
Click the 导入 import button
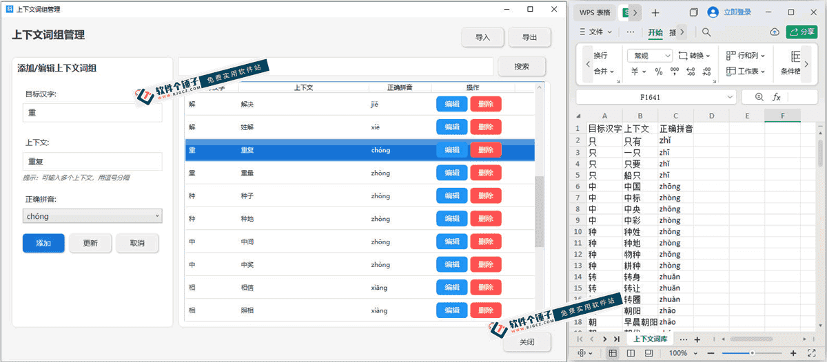pos(482,37)
